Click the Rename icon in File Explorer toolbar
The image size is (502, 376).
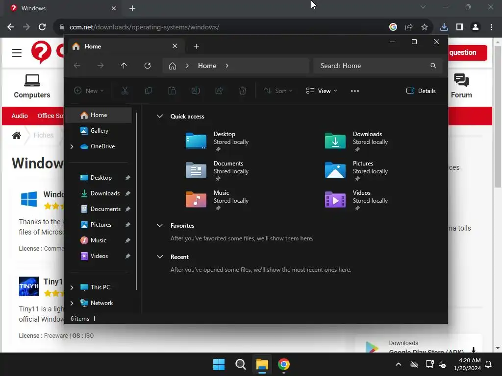196,91
